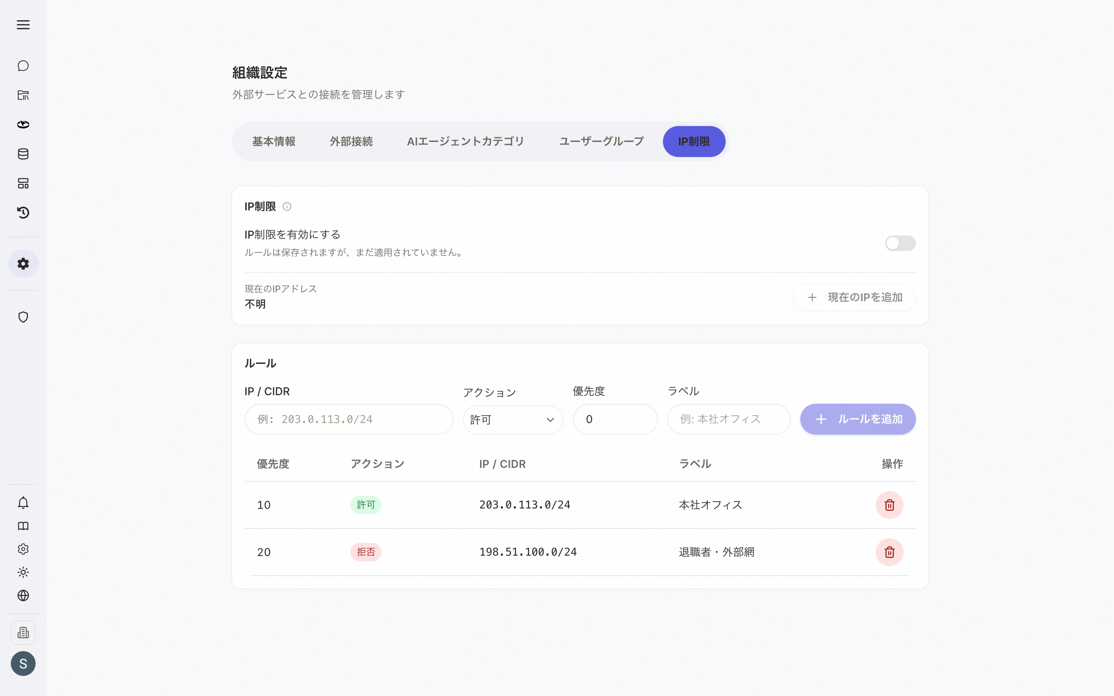Click the ルールを追加 button
The width and height of the screenshot is (1114, 696).
858,419
